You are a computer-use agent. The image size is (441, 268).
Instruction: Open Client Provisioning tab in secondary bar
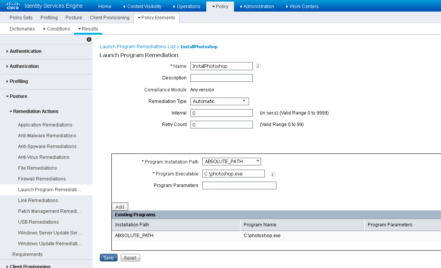pyautogui.click(x=110, y=18)
